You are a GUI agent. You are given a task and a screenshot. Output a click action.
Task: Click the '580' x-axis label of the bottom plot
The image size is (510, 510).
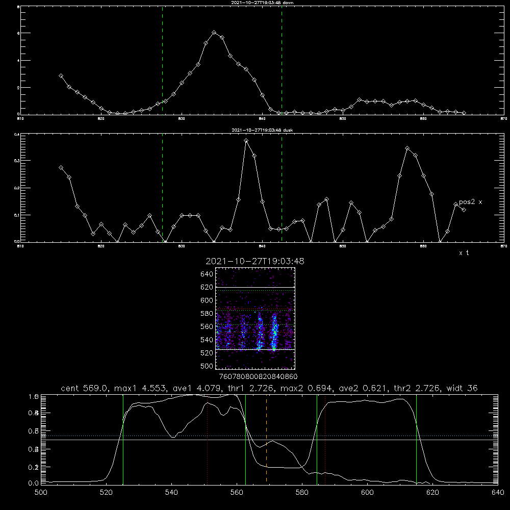[x=302, y=492]
